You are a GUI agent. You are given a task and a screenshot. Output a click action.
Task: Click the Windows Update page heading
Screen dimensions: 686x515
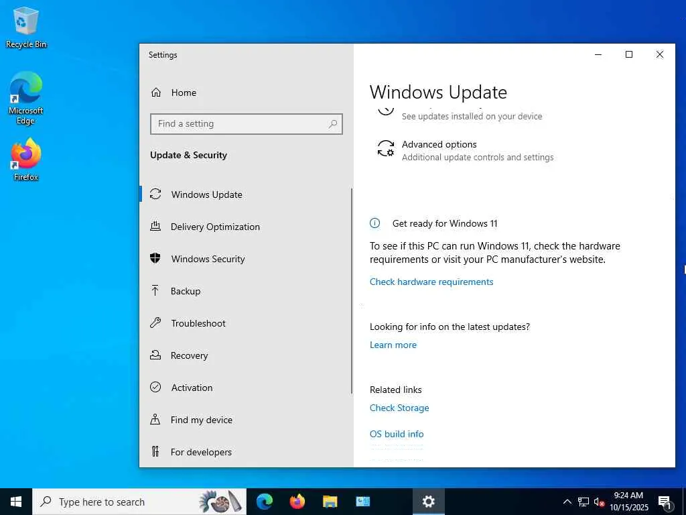click(x=438, y=93)
